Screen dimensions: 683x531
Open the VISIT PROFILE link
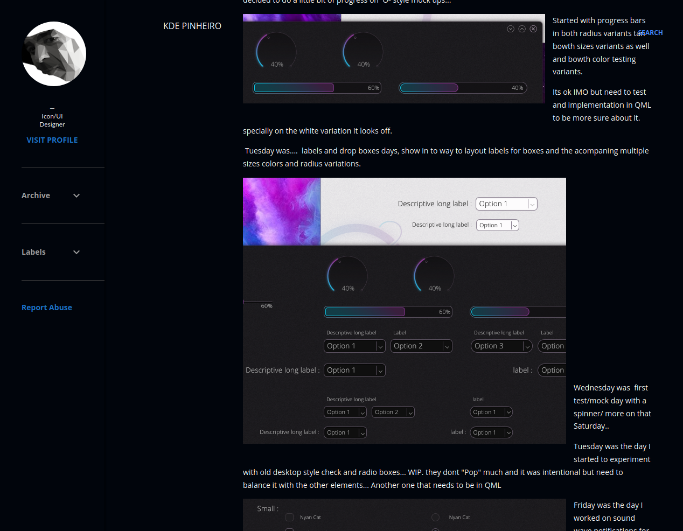[x=52, y=140]
